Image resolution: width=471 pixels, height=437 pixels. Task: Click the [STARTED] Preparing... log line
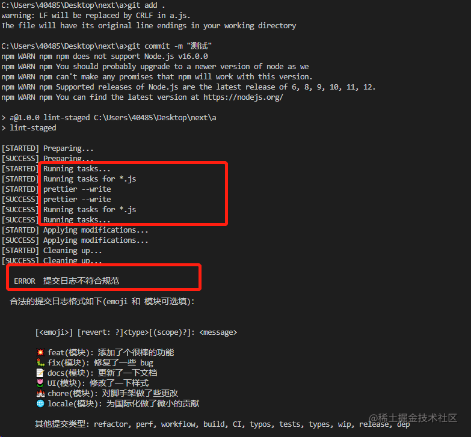48,148
